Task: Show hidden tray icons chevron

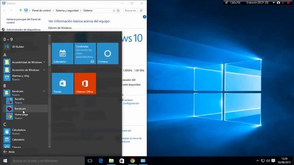Action: (258, 161)
